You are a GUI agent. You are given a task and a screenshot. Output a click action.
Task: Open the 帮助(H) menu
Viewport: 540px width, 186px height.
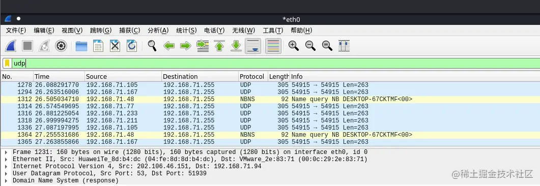click(301, 30)
